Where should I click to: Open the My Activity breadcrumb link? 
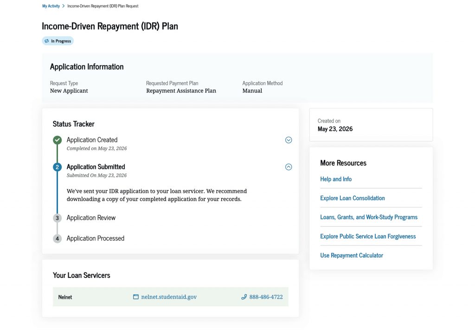tap(51, 6)
